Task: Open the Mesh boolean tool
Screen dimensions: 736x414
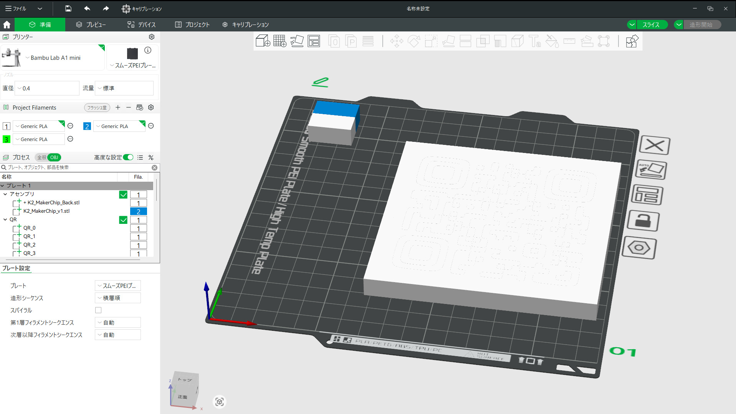Action: [x=483, y=41]
